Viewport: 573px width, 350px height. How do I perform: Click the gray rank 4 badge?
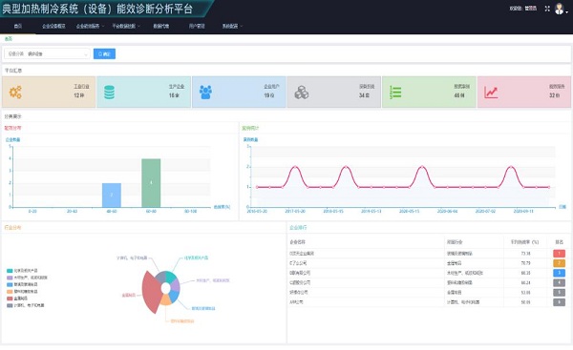click(559, 282)
